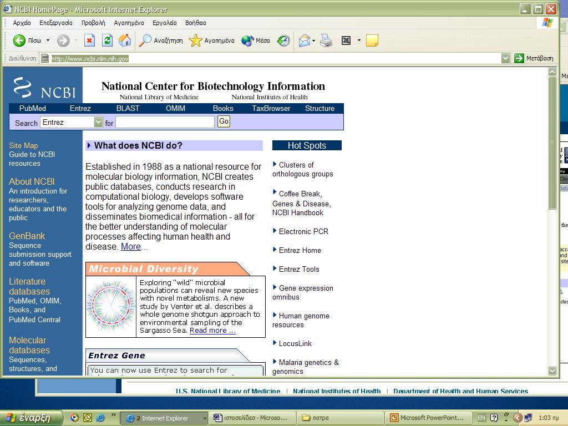Expand quick launch overflow chevron
Image resolution: width=568 pixels, height=426 pixels.
point(113,415)
